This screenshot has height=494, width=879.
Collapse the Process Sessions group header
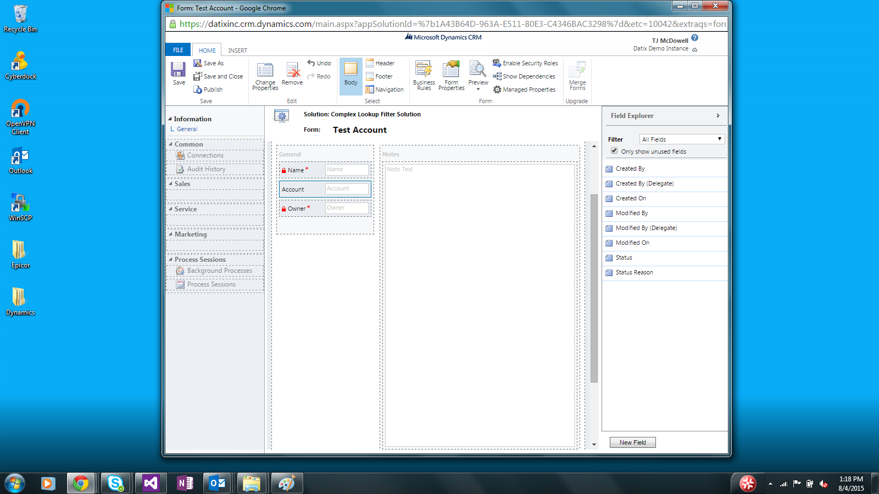170,260
